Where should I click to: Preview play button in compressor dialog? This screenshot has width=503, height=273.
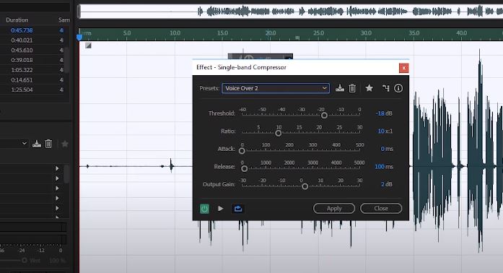(x=220, y=209)
